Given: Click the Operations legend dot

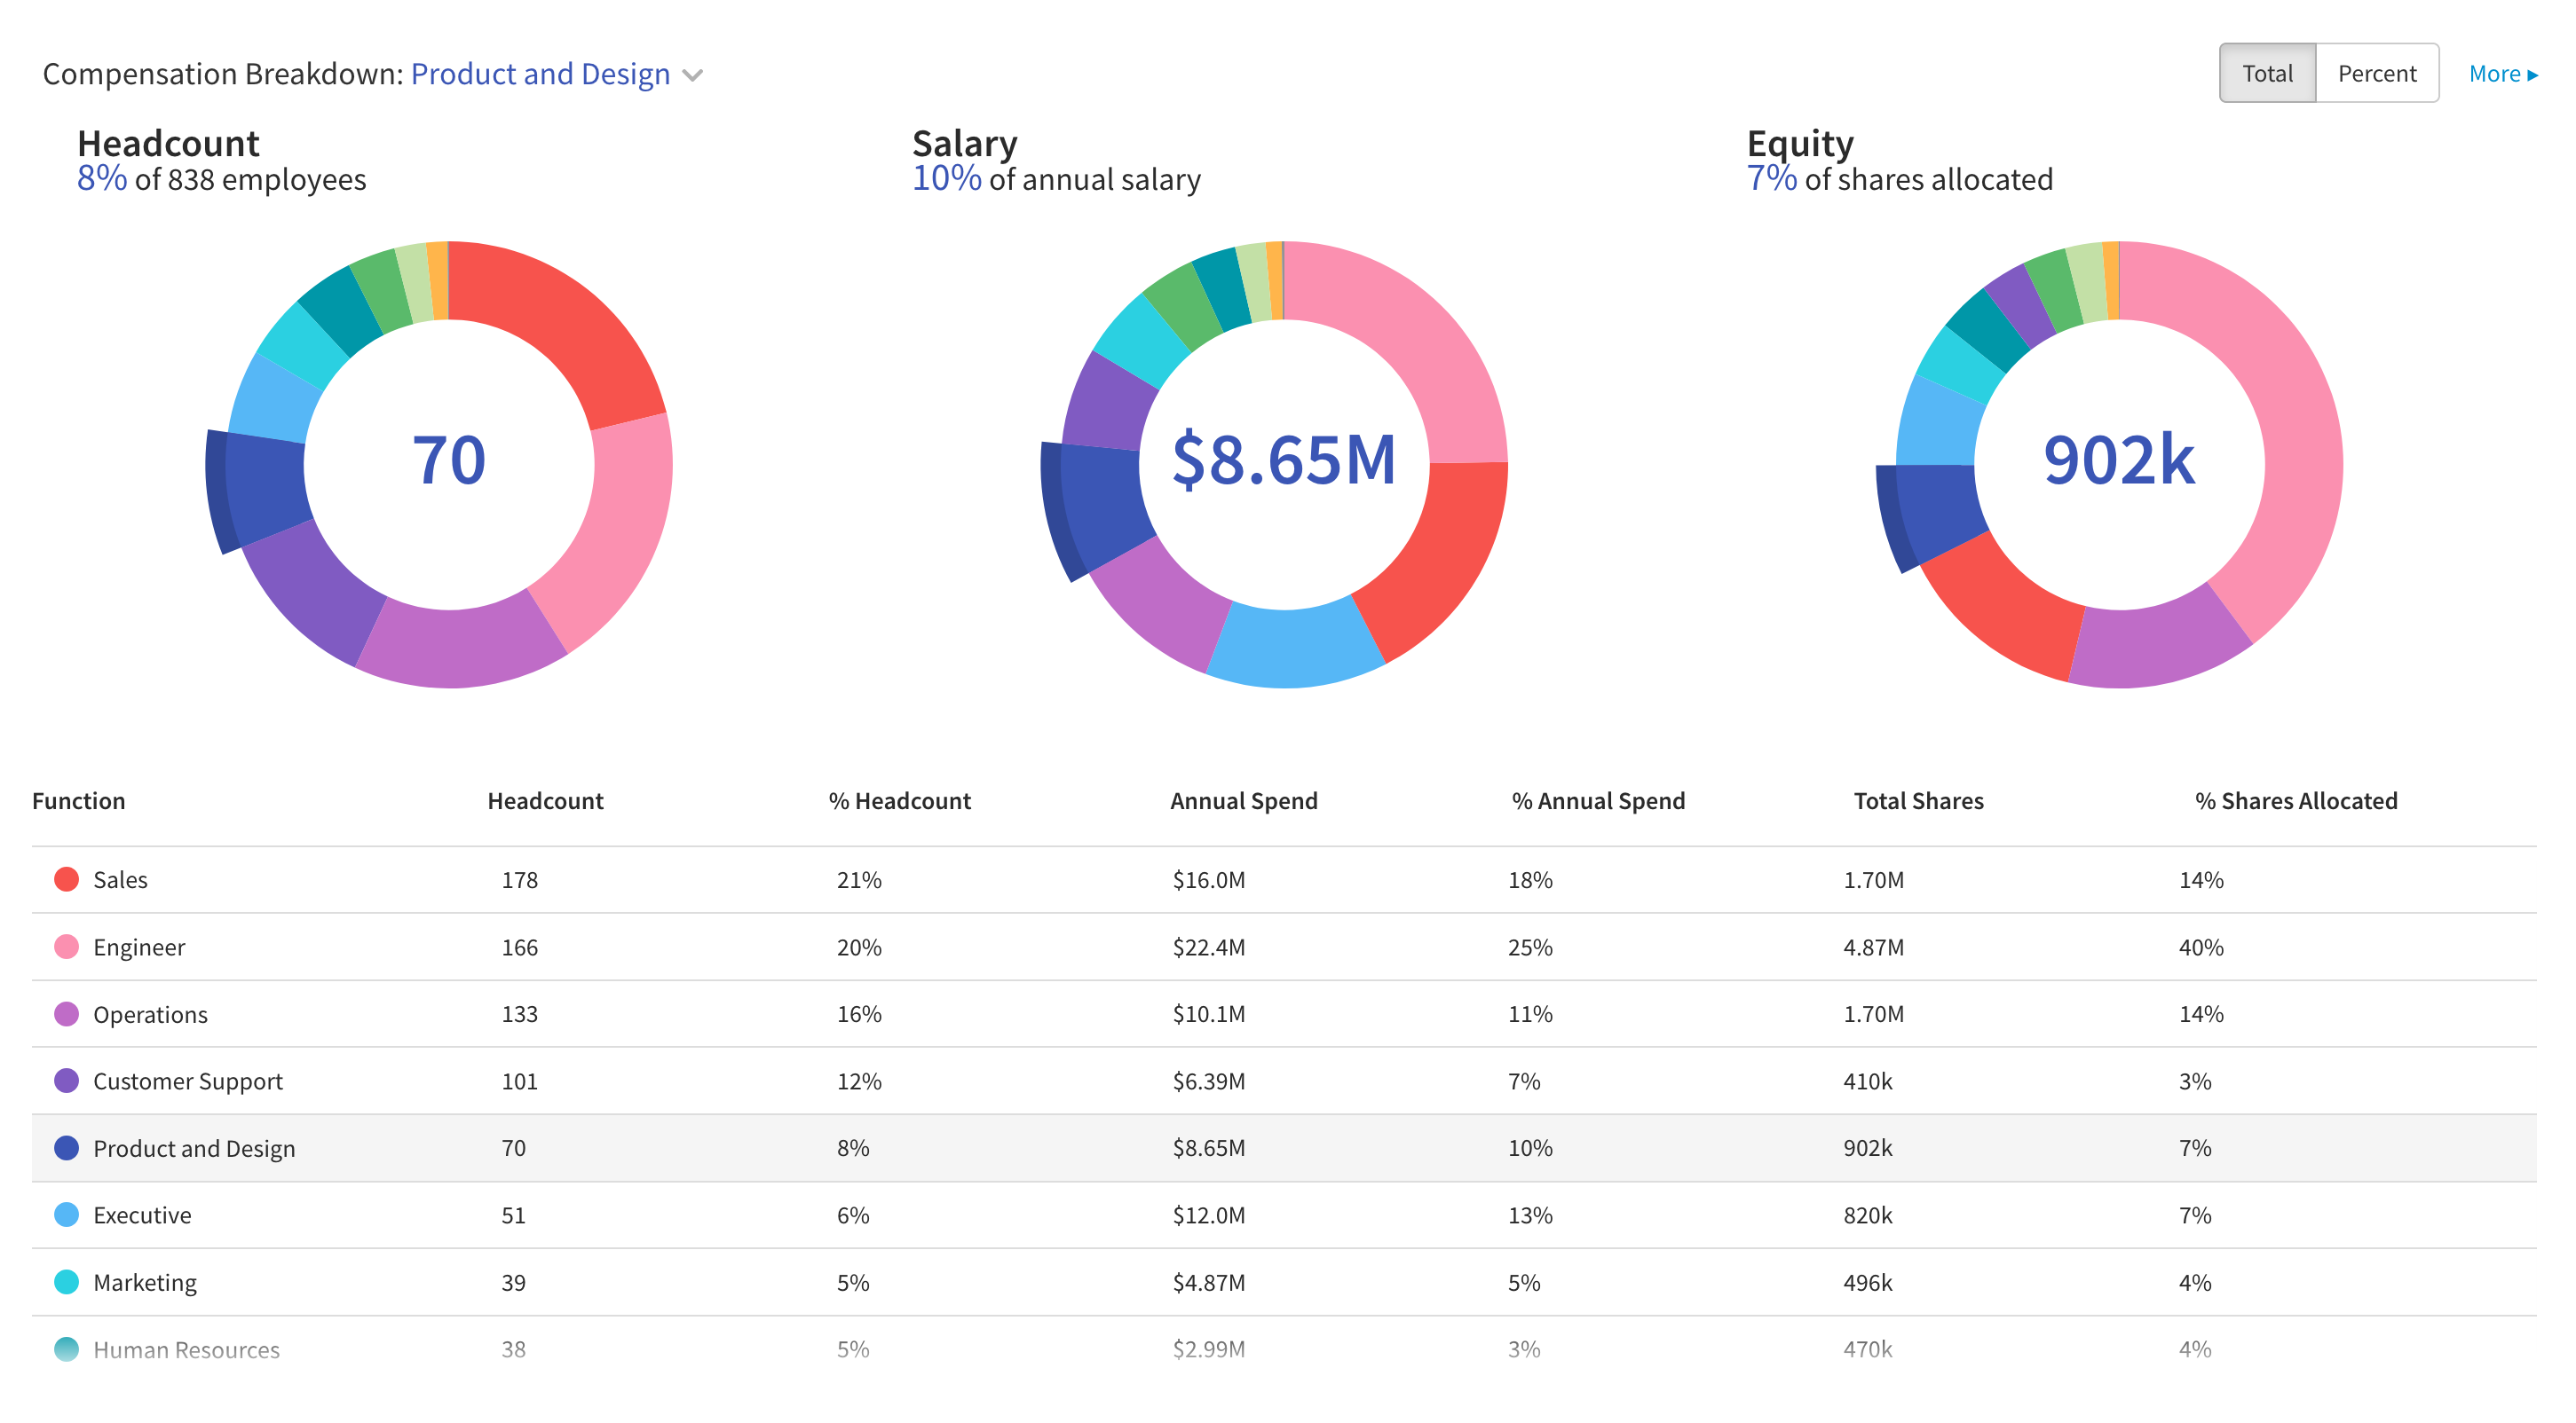Looking at the screenshot, I should point(66,1014).
